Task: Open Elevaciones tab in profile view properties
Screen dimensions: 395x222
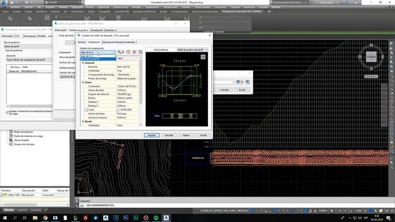Action: 30,36
